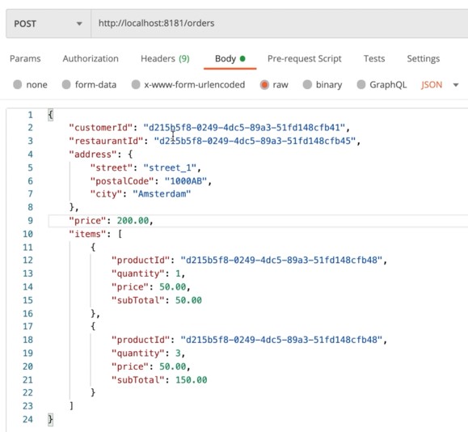This screenshot has width=468, height=432.
Task: Click the "street_1" value
Action: 170,167
